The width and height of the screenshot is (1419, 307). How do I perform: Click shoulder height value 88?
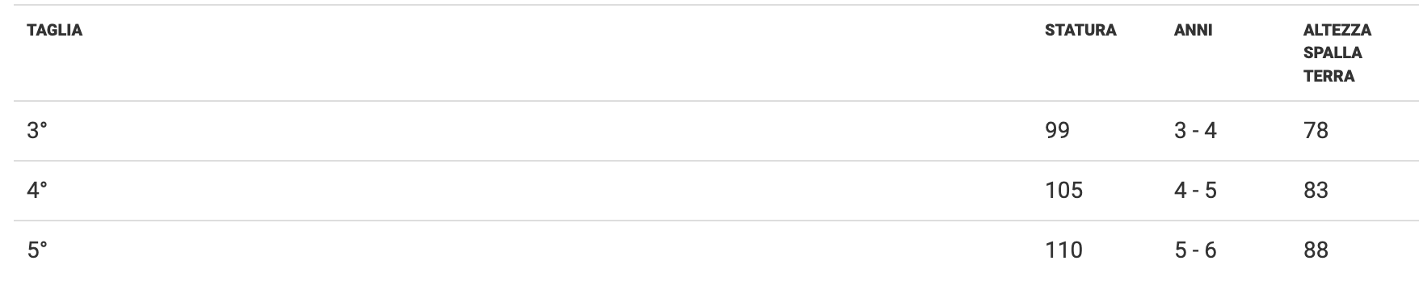coord(1316,250)
